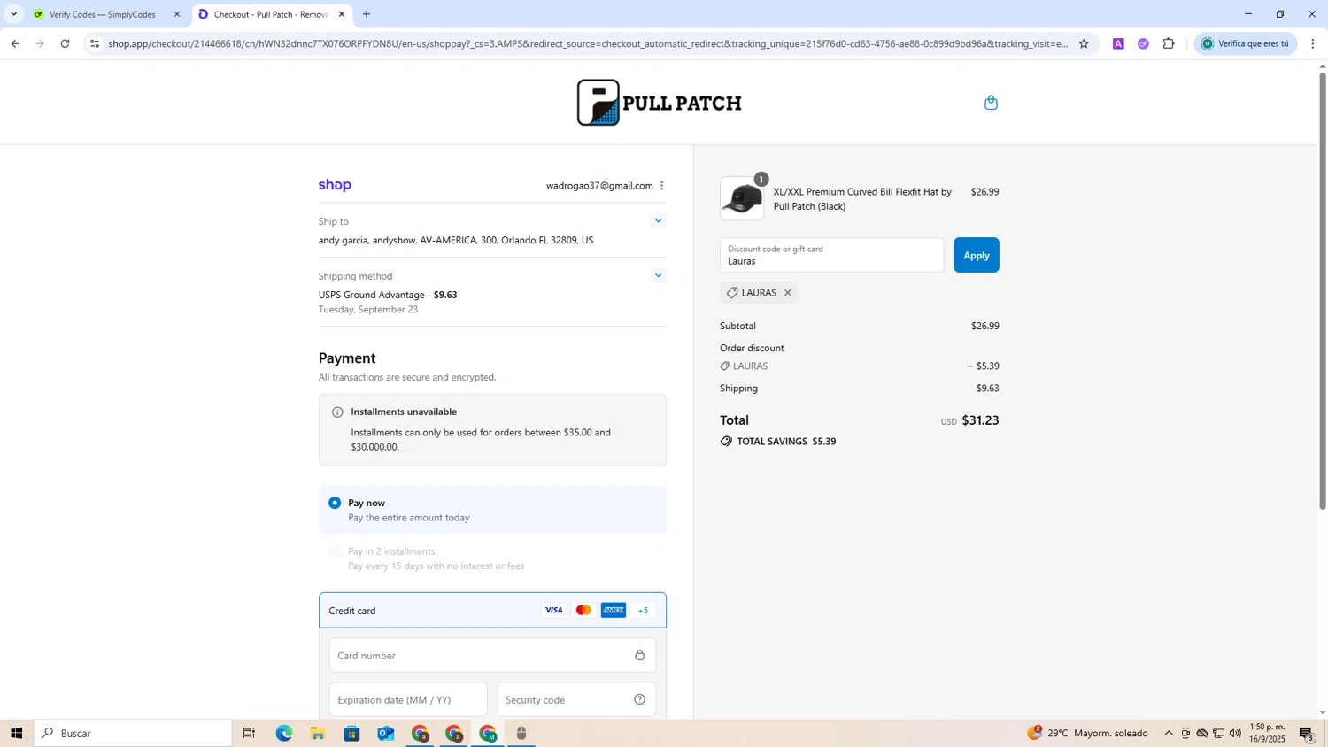The height and width of the screenshot is (747, 1328).
Task: Close the Verify Codes SimplyCodes tab
Action: [177, 14]
